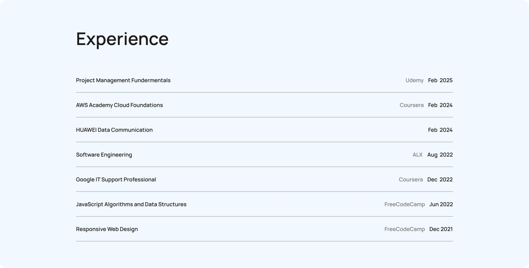Screen dimensions: 529x268
Task: Click Feb 2024 date in AWS Academy row
Action: coord(440,105)
